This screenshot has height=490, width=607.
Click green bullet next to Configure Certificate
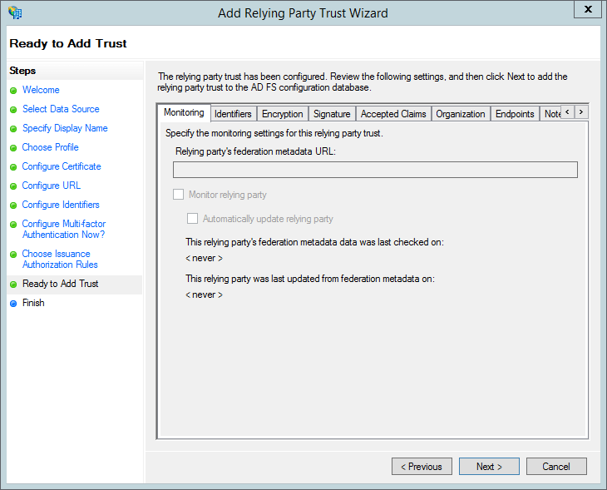(x=13, y=167)
